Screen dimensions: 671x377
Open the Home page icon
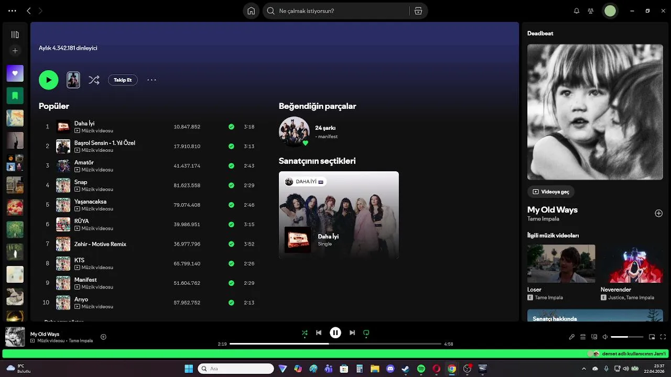[251, 11]
